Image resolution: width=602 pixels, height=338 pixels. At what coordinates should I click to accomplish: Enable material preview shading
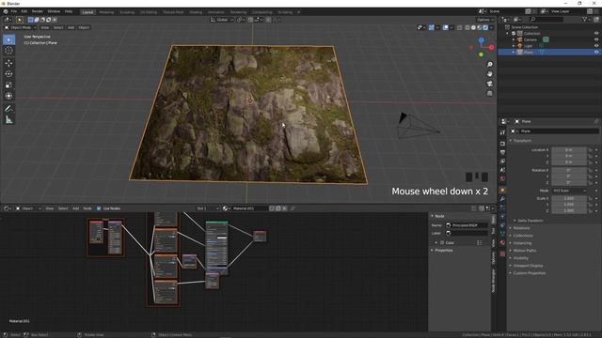click(480, 27)
